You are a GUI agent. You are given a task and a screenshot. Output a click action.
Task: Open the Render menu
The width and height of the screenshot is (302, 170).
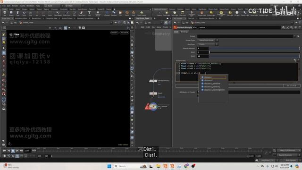tap(15, 6)
